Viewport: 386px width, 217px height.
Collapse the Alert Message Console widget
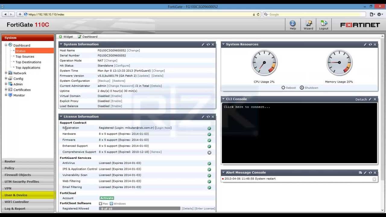pyautogui.click(x=223, y=173)
